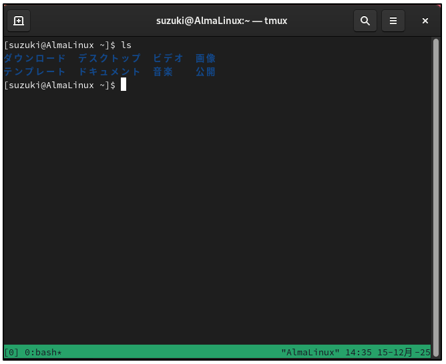
Task: Click the "AlmaLinux" hostname in status bar
Action: (310, 352)
